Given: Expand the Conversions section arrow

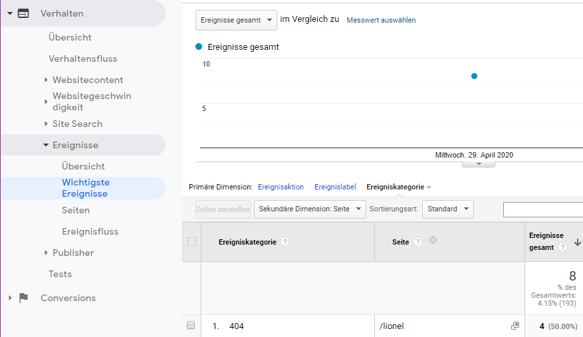Looking at the screenshot, I should pos(10,298).
